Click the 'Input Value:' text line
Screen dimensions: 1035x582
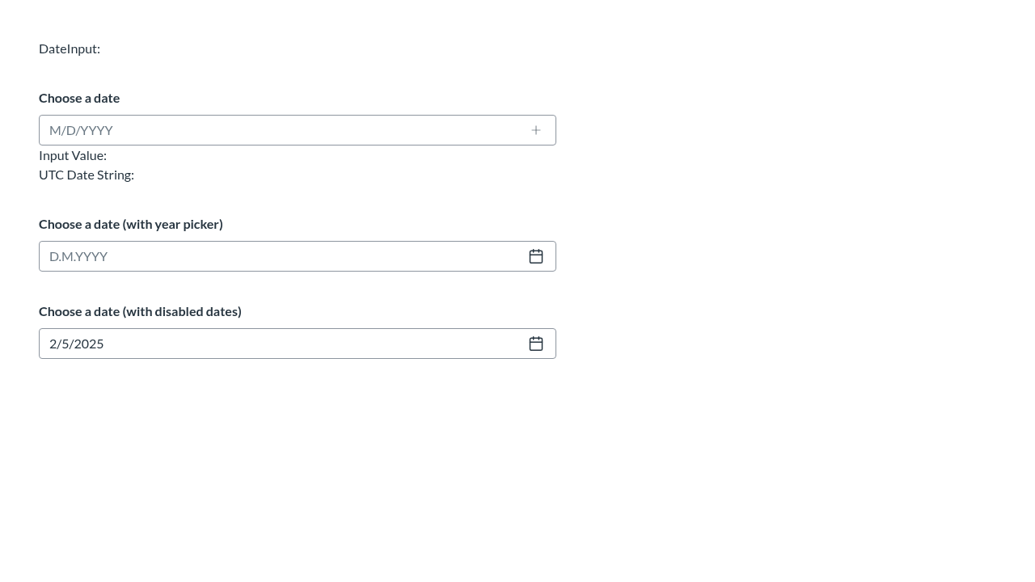pos(73,155)
